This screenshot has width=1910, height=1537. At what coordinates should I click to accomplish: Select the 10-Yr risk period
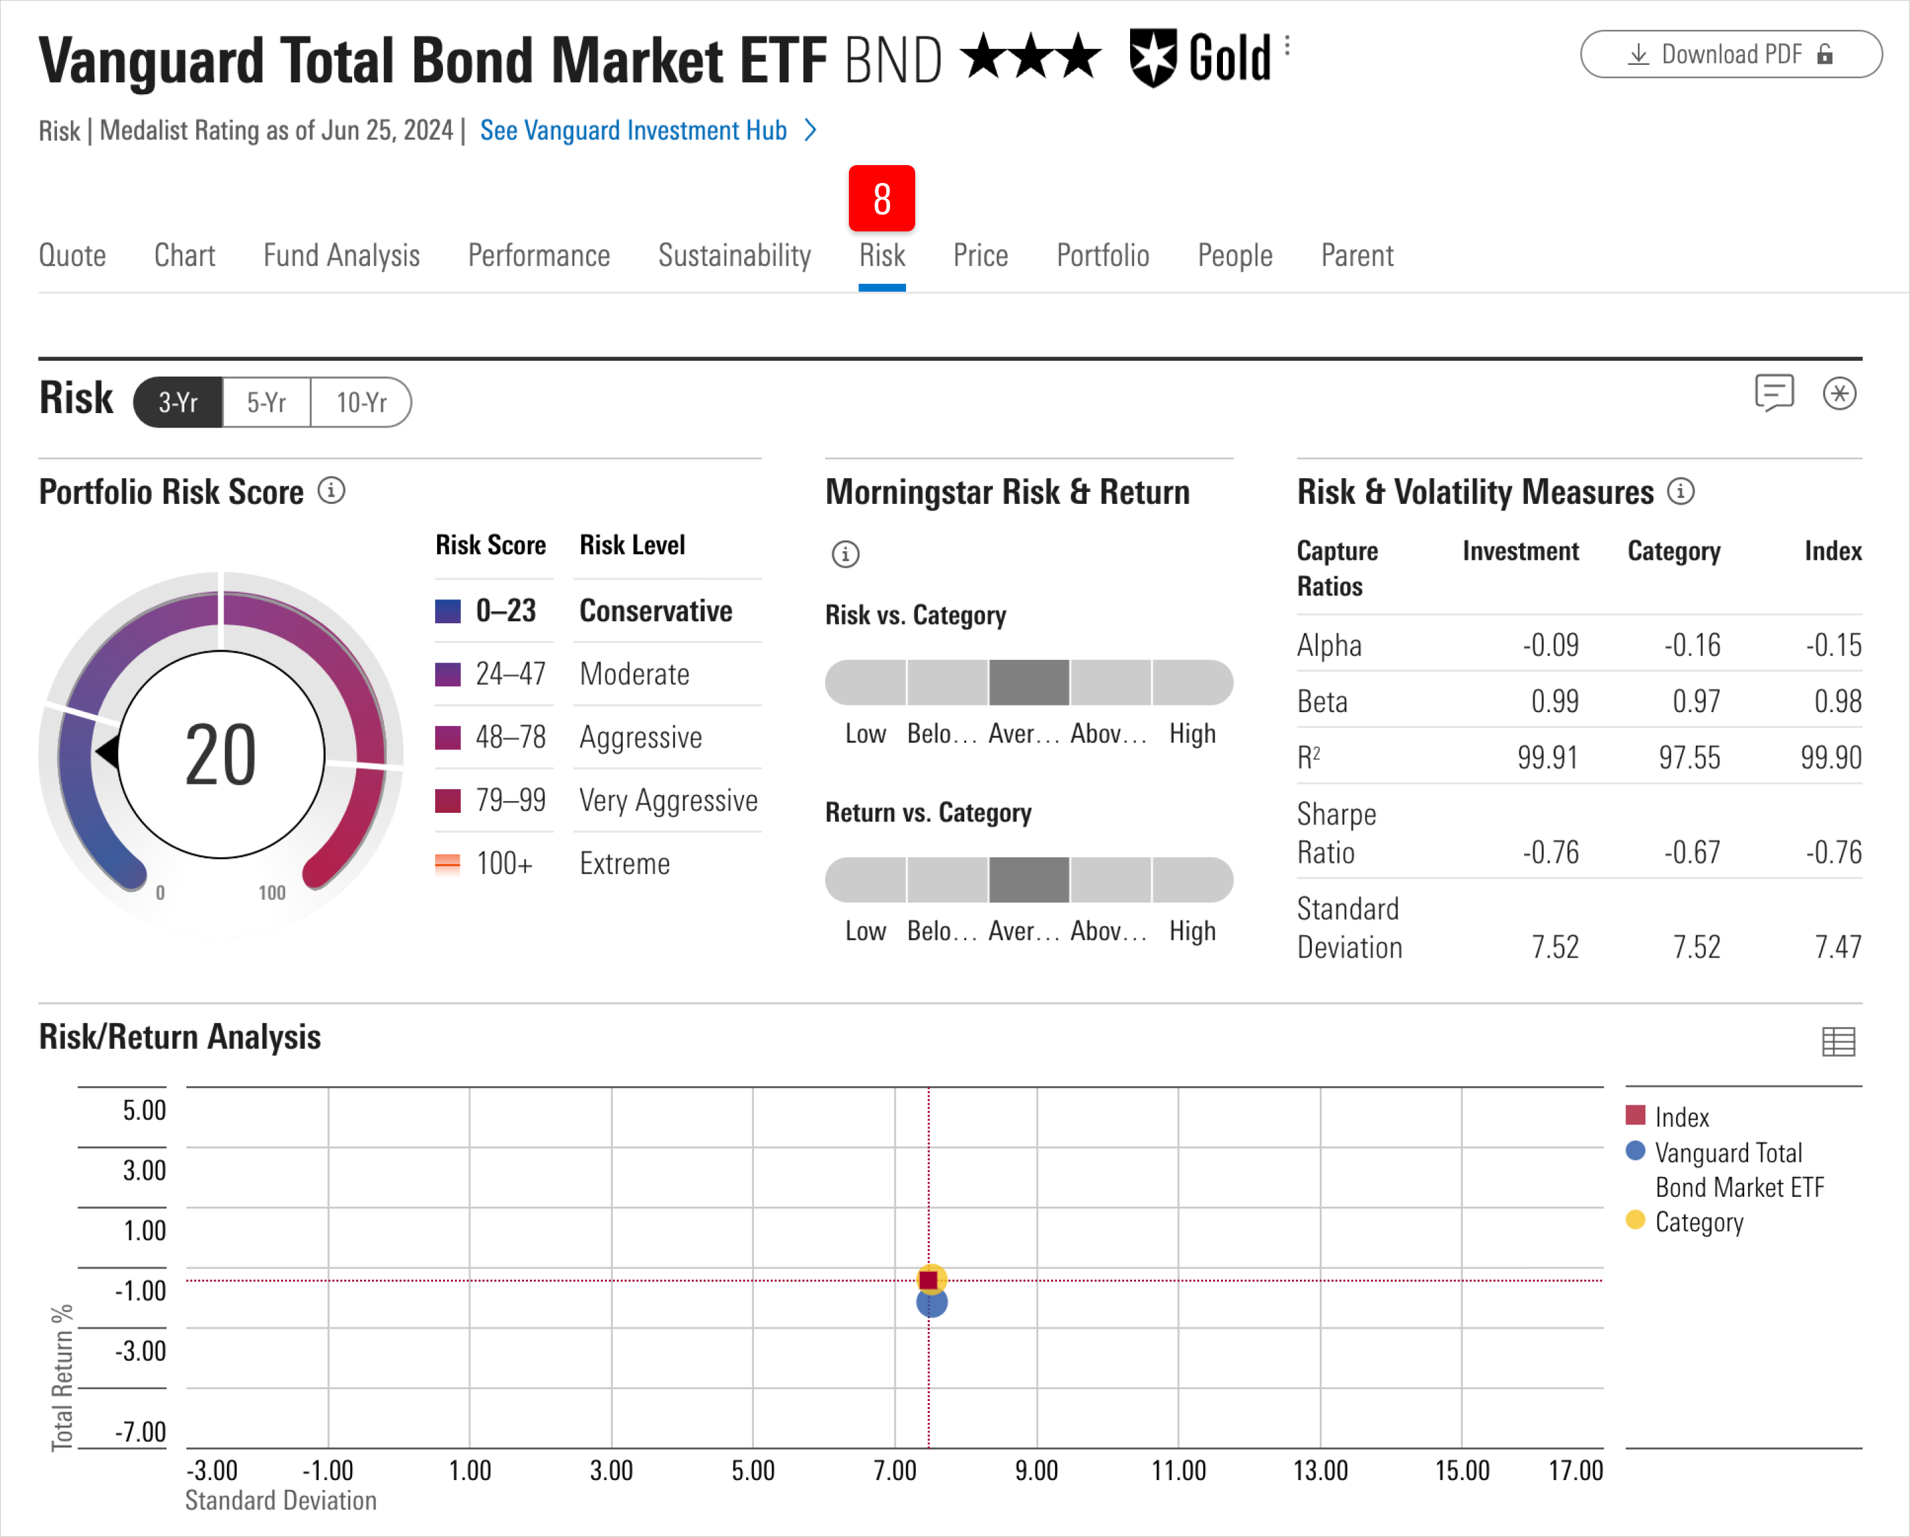tap(361, 402)
